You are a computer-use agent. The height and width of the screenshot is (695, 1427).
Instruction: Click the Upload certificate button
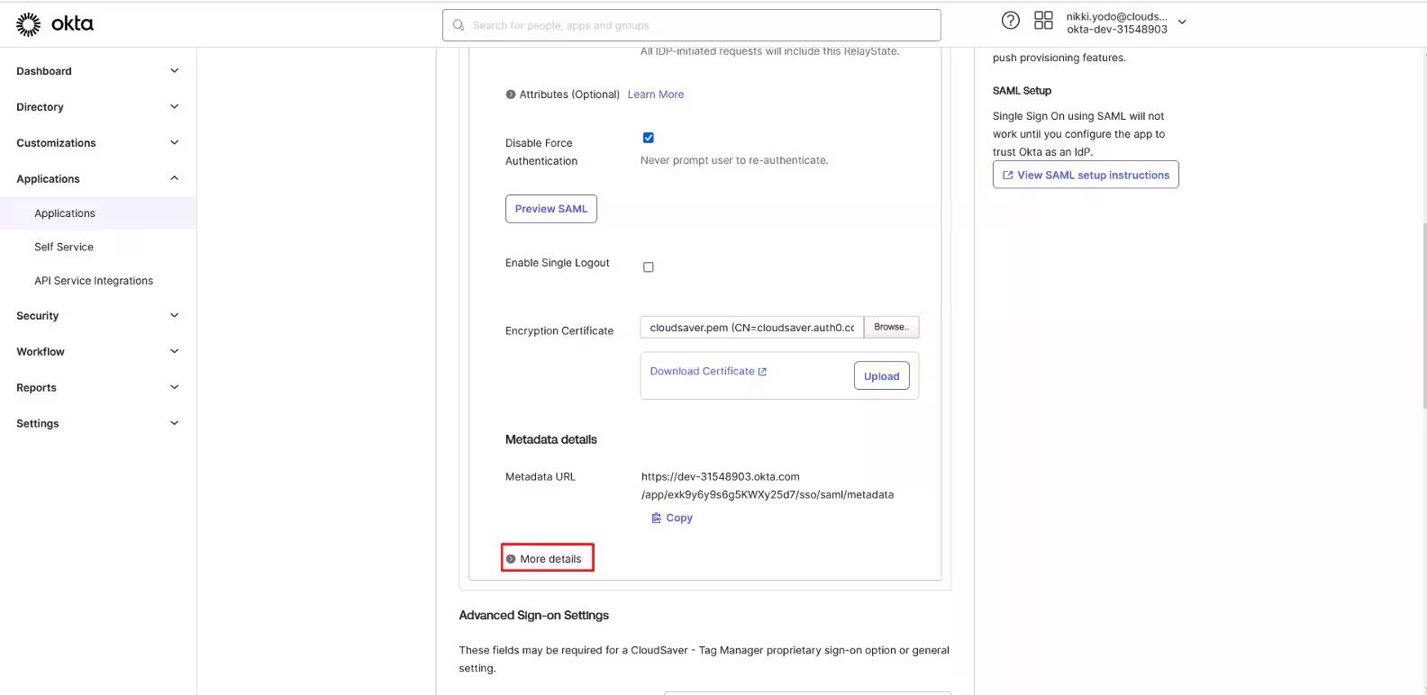click(881, 376)
